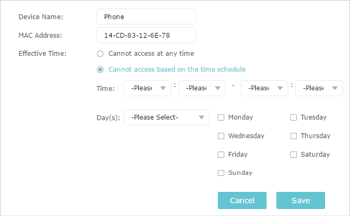350x216 pixels.
Task: Focus the MAC Address input field
Action: click(146, 35)
